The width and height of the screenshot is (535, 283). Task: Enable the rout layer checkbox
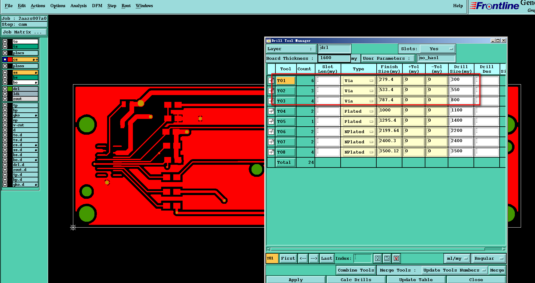(x=5, y=99)
